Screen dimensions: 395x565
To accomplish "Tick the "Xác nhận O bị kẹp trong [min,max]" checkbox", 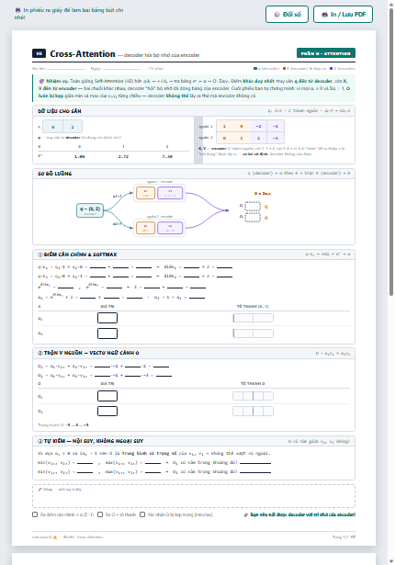I will coord(142,514).
